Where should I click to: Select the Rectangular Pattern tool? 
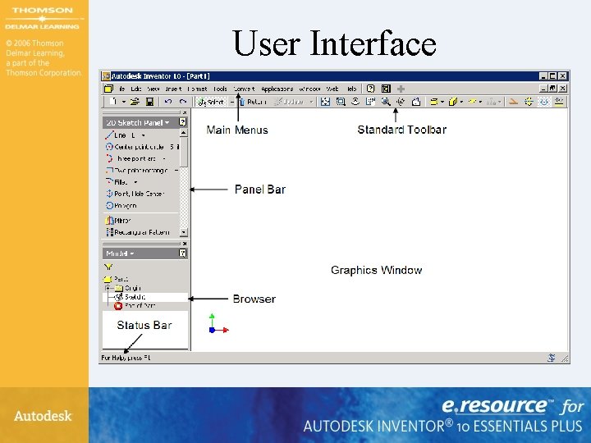138,232
